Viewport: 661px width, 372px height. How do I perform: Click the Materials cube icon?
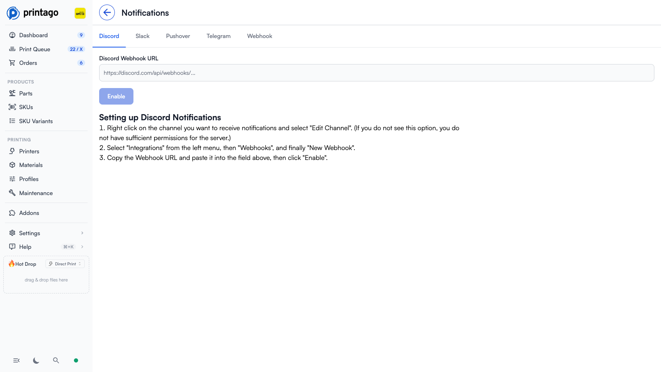(x=12, y=165)
